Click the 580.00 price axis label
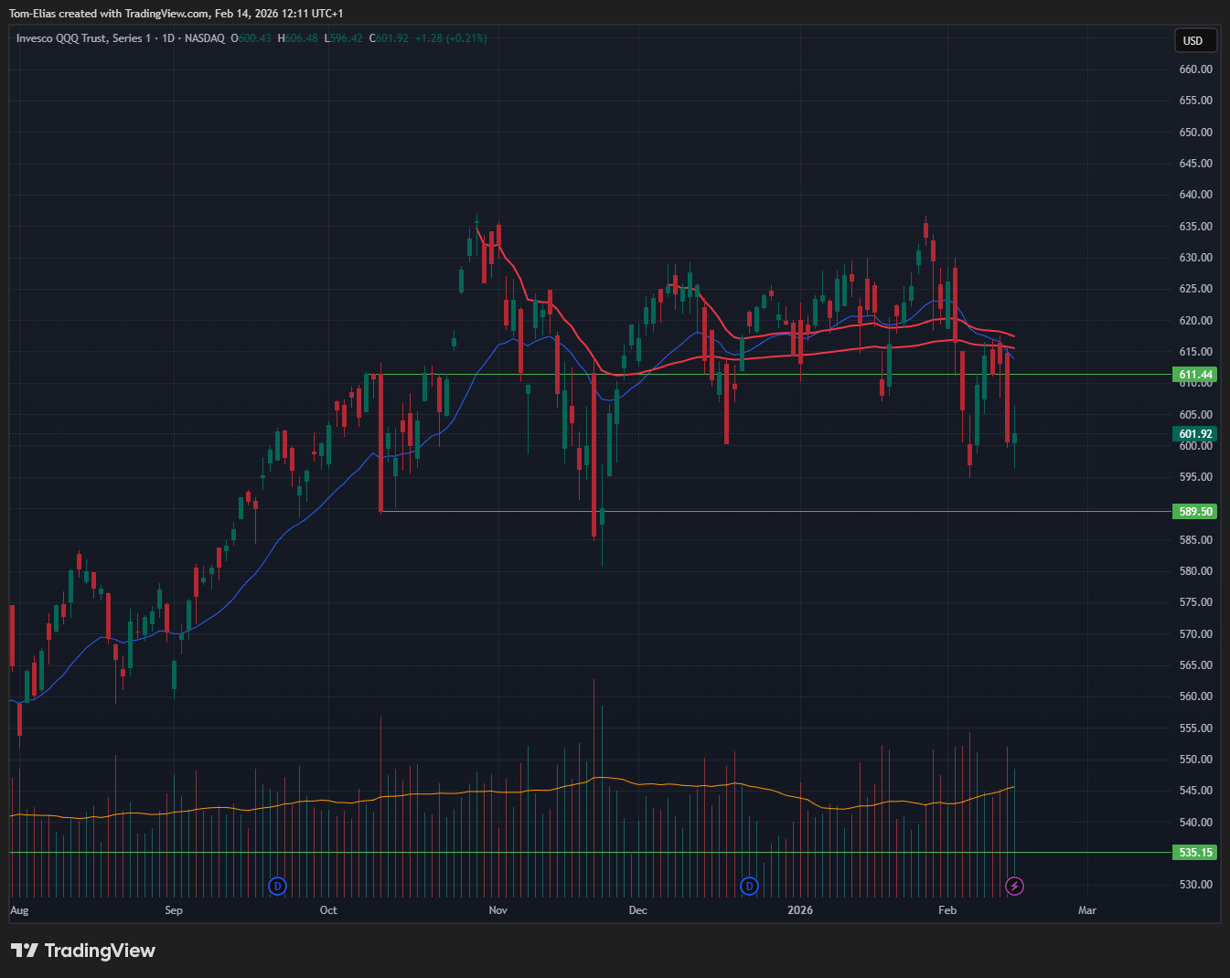Image resolution: width=1230 pixels, height=978 pixels. click(1195, 571)
